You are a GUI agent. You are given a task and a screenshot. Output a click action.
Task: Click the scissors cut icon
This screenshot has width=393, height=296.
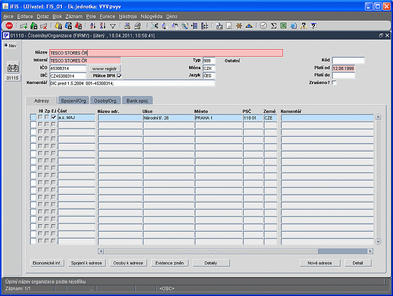pos(155,26)
